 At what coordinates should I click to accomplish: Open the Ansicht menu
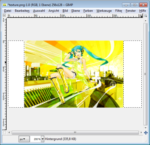click(54, 11)
